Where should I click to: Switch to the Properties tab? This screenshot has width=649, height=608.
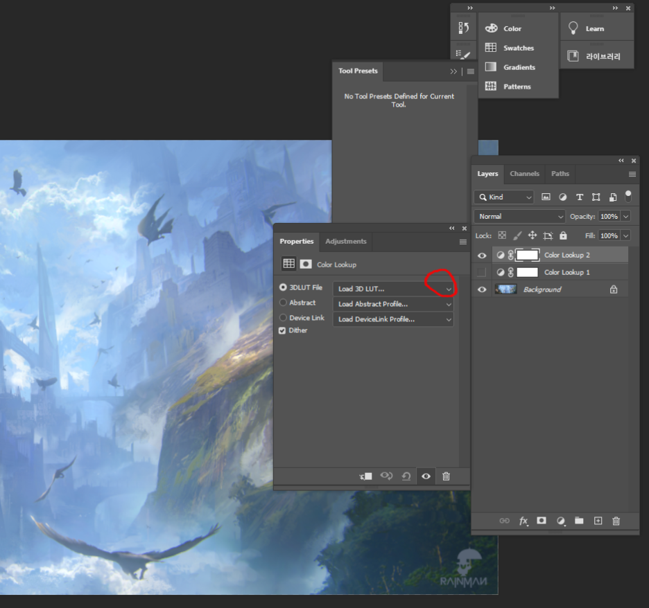click(296, 242)
